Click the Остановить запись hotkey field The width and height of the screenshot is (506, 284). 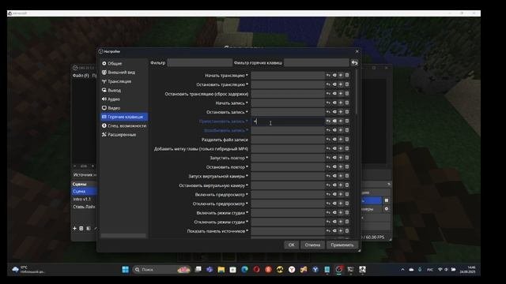pyautogui.click(x=288, y=112)
